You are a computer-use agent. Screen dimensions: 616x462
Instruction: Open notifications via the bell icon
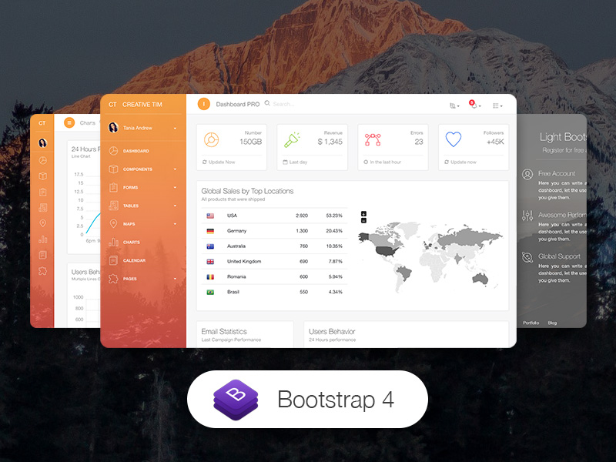coord(474,105)
